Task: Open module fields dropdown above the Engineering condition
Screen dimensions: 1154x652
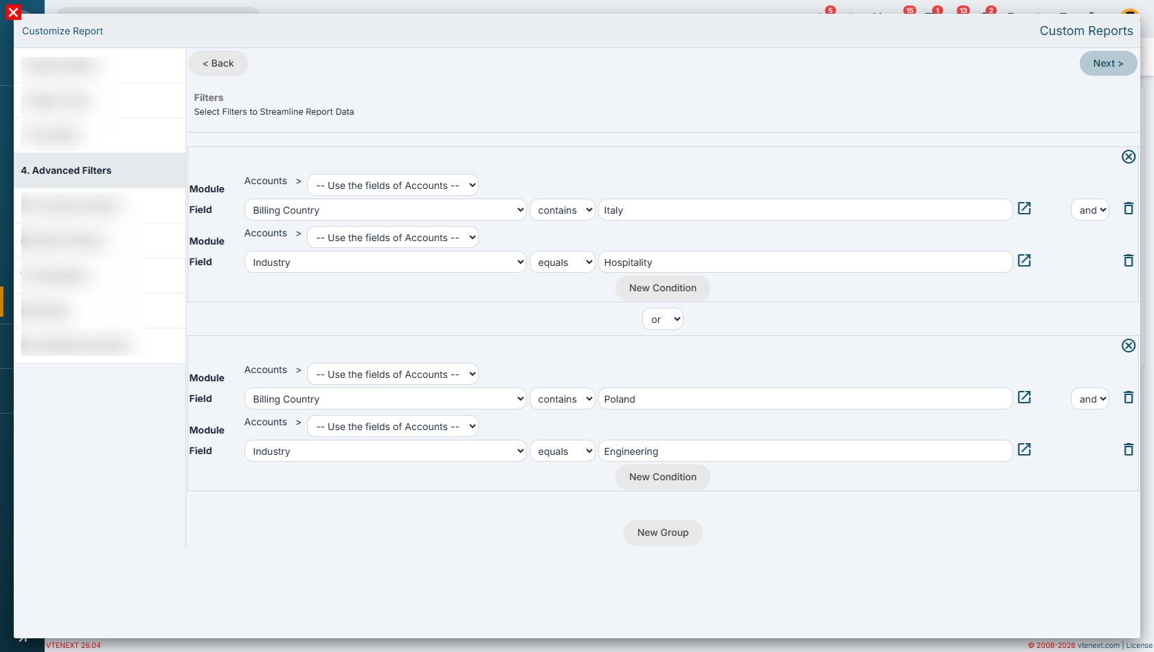Action: [393, 427]
